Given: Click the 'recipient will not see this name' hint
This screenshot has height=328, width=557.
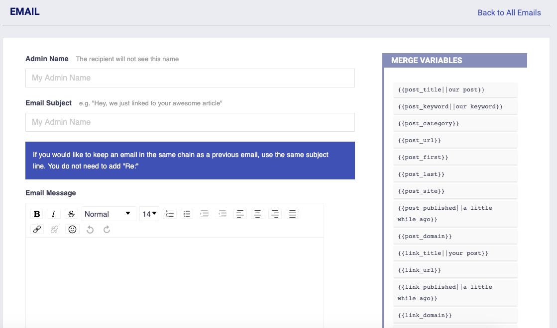Looking at the screenshot, I should pos(127,59).
